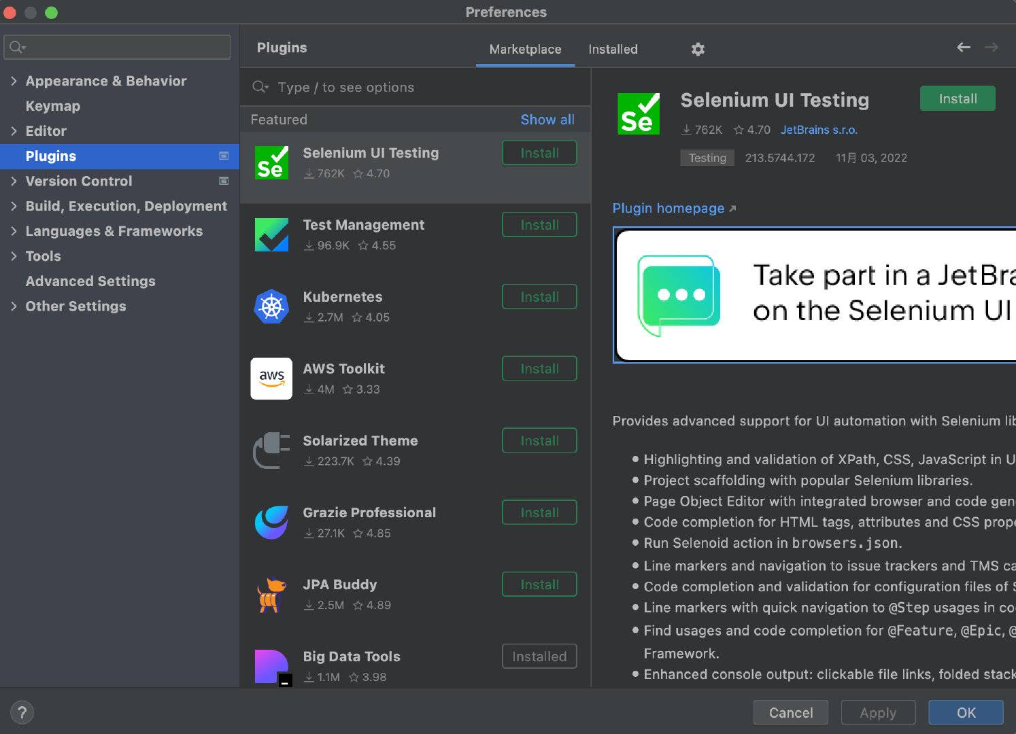
Task: Click the Cancel button
Action: coord(790,712)
